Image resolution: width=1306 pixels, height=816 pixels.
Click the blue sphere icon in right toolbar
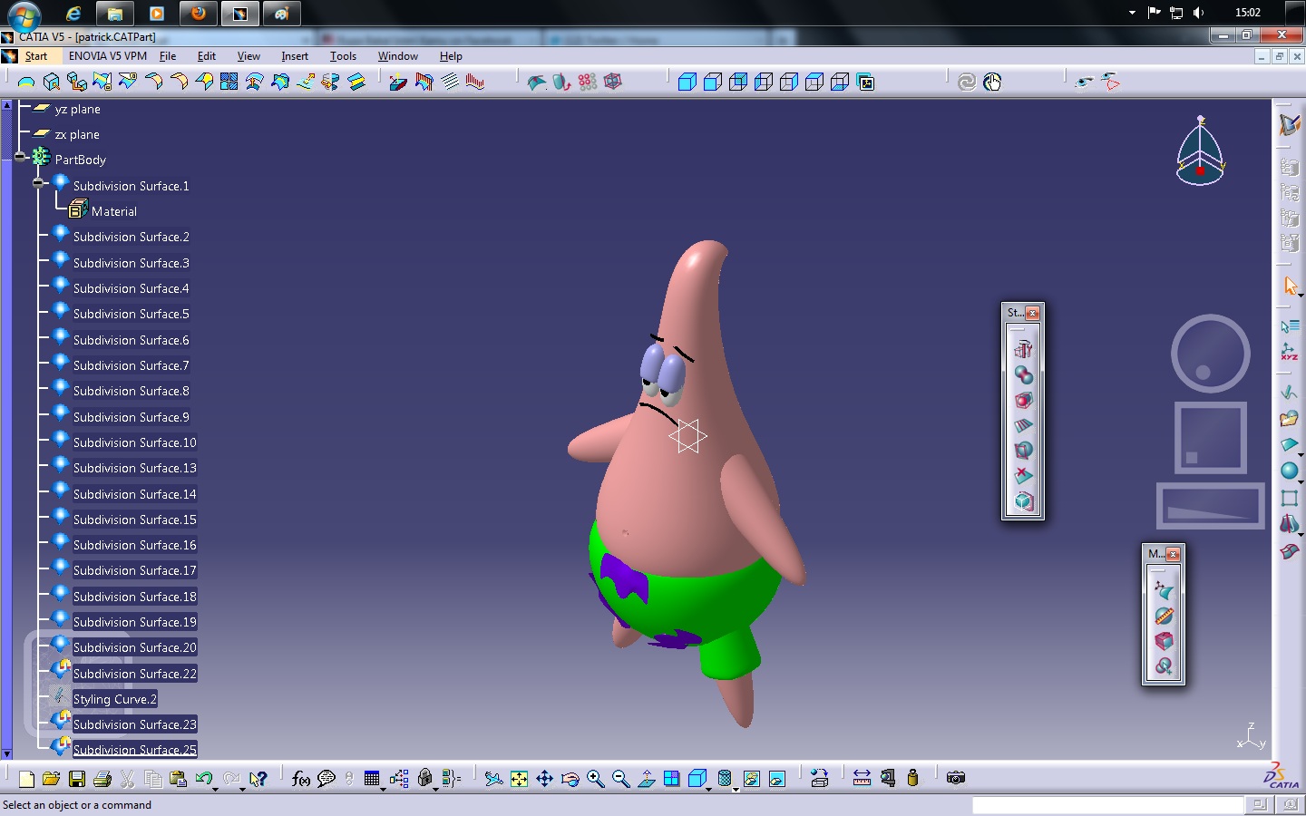[1289, 471]
